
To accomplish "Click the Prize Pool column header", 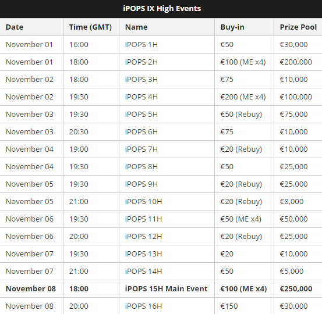I will (298, 27).
